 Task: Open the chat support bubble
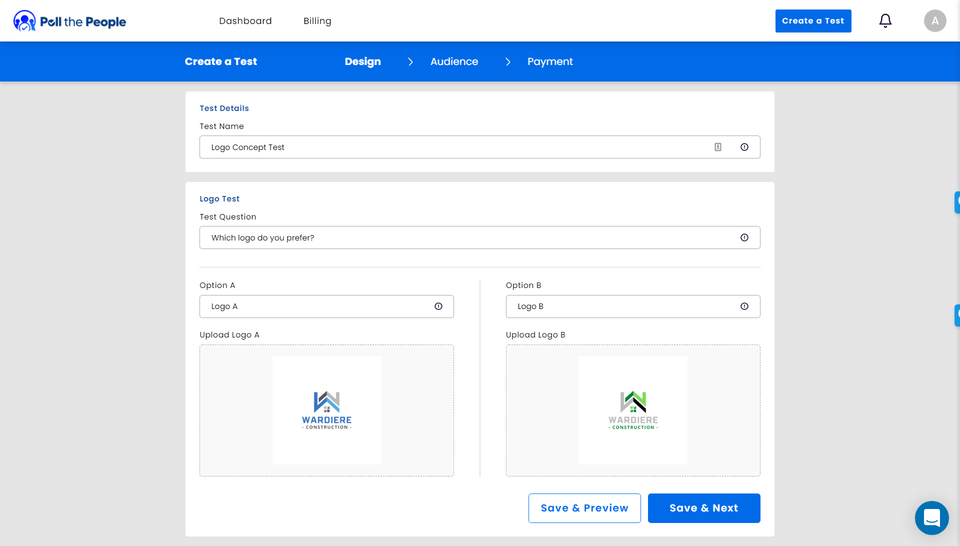(931, 518)
